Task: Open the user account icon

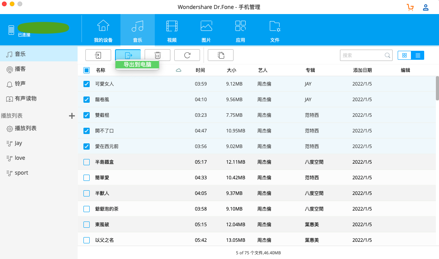Action: (x=426, y=7)
